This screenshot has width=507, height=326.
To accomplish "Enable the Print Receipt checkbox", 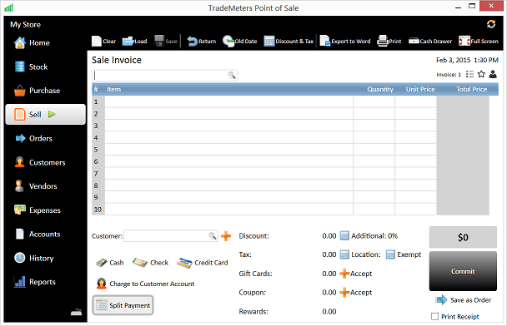I will (435, 316).
